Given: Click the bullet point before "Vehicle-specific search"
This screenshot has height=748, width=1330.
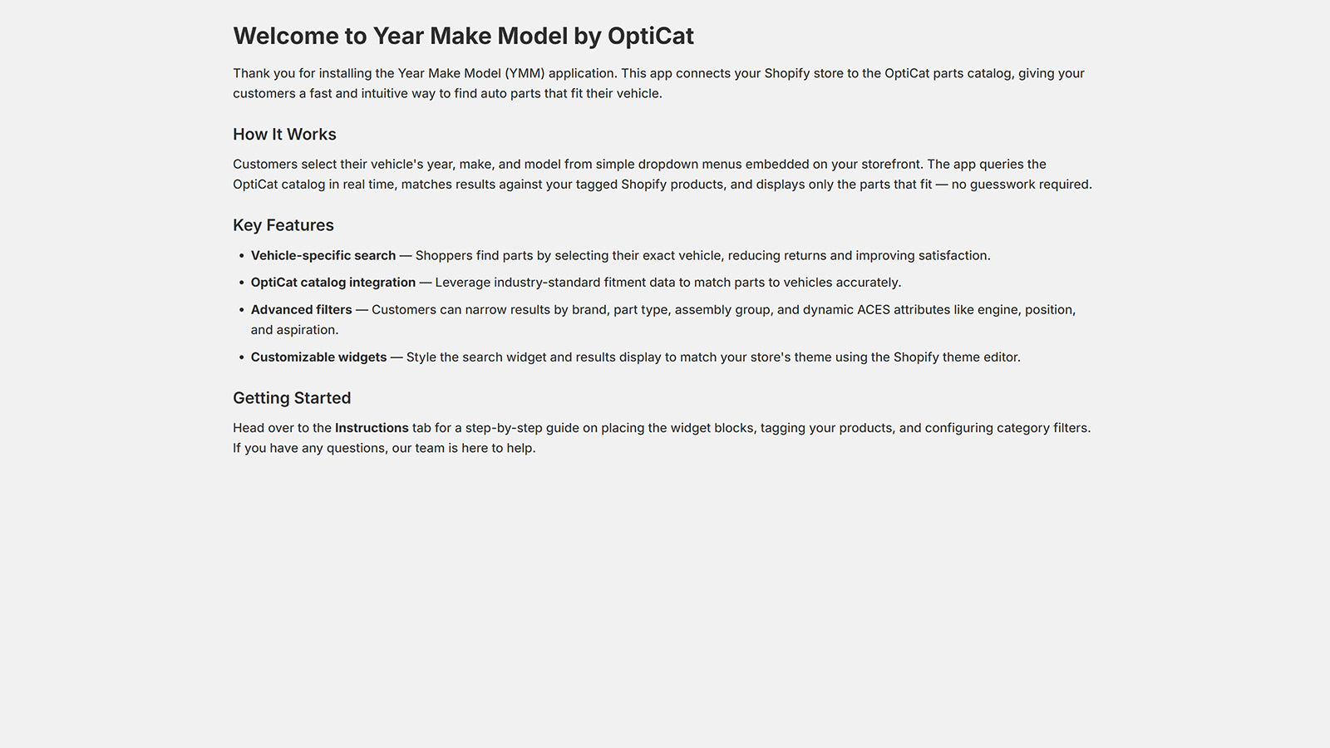Looking at the screenshot, I should (242, 256).
